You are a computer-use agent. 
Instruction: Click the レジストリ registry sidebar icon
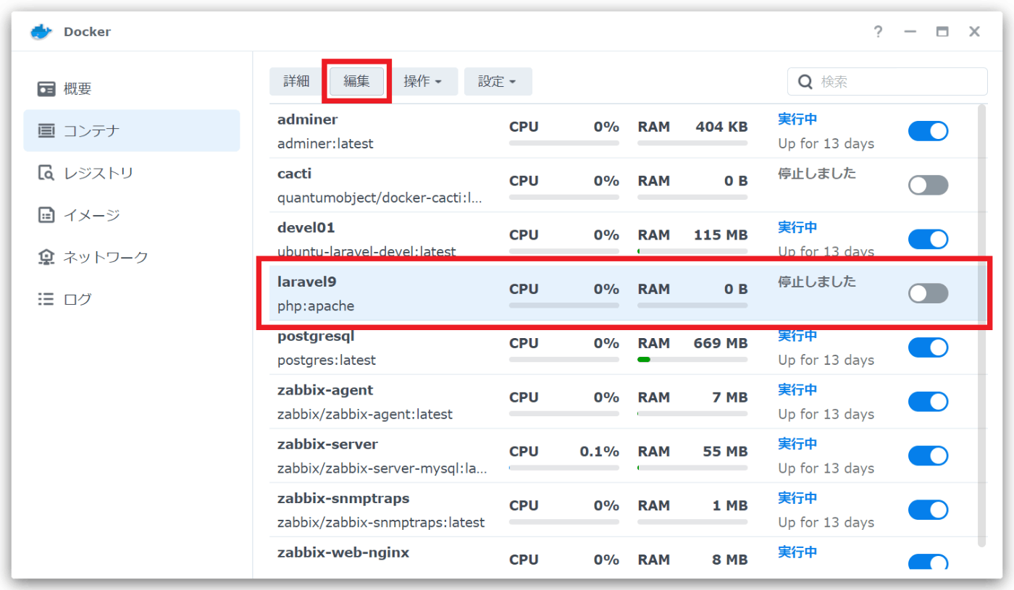pyautogui.click(x=46, y=173)
